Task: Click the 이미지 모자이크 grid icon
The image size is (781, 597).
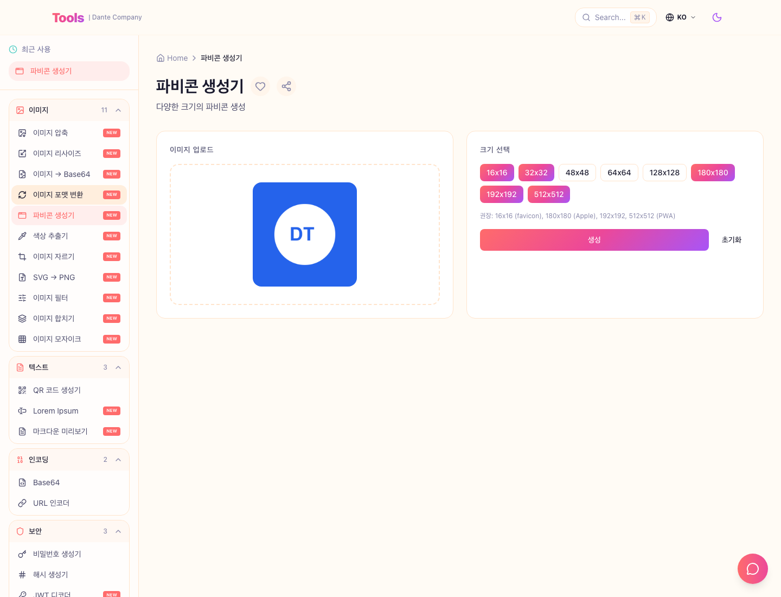Action: [x=22, y=339]
